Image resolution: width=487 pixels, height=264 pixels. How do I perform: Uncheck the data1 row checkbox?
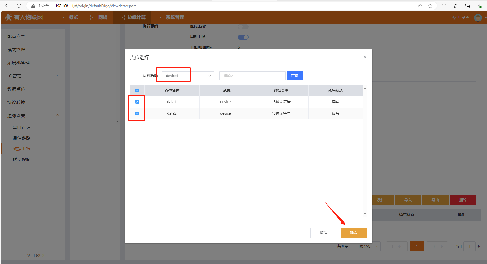[x=137, y=102]
